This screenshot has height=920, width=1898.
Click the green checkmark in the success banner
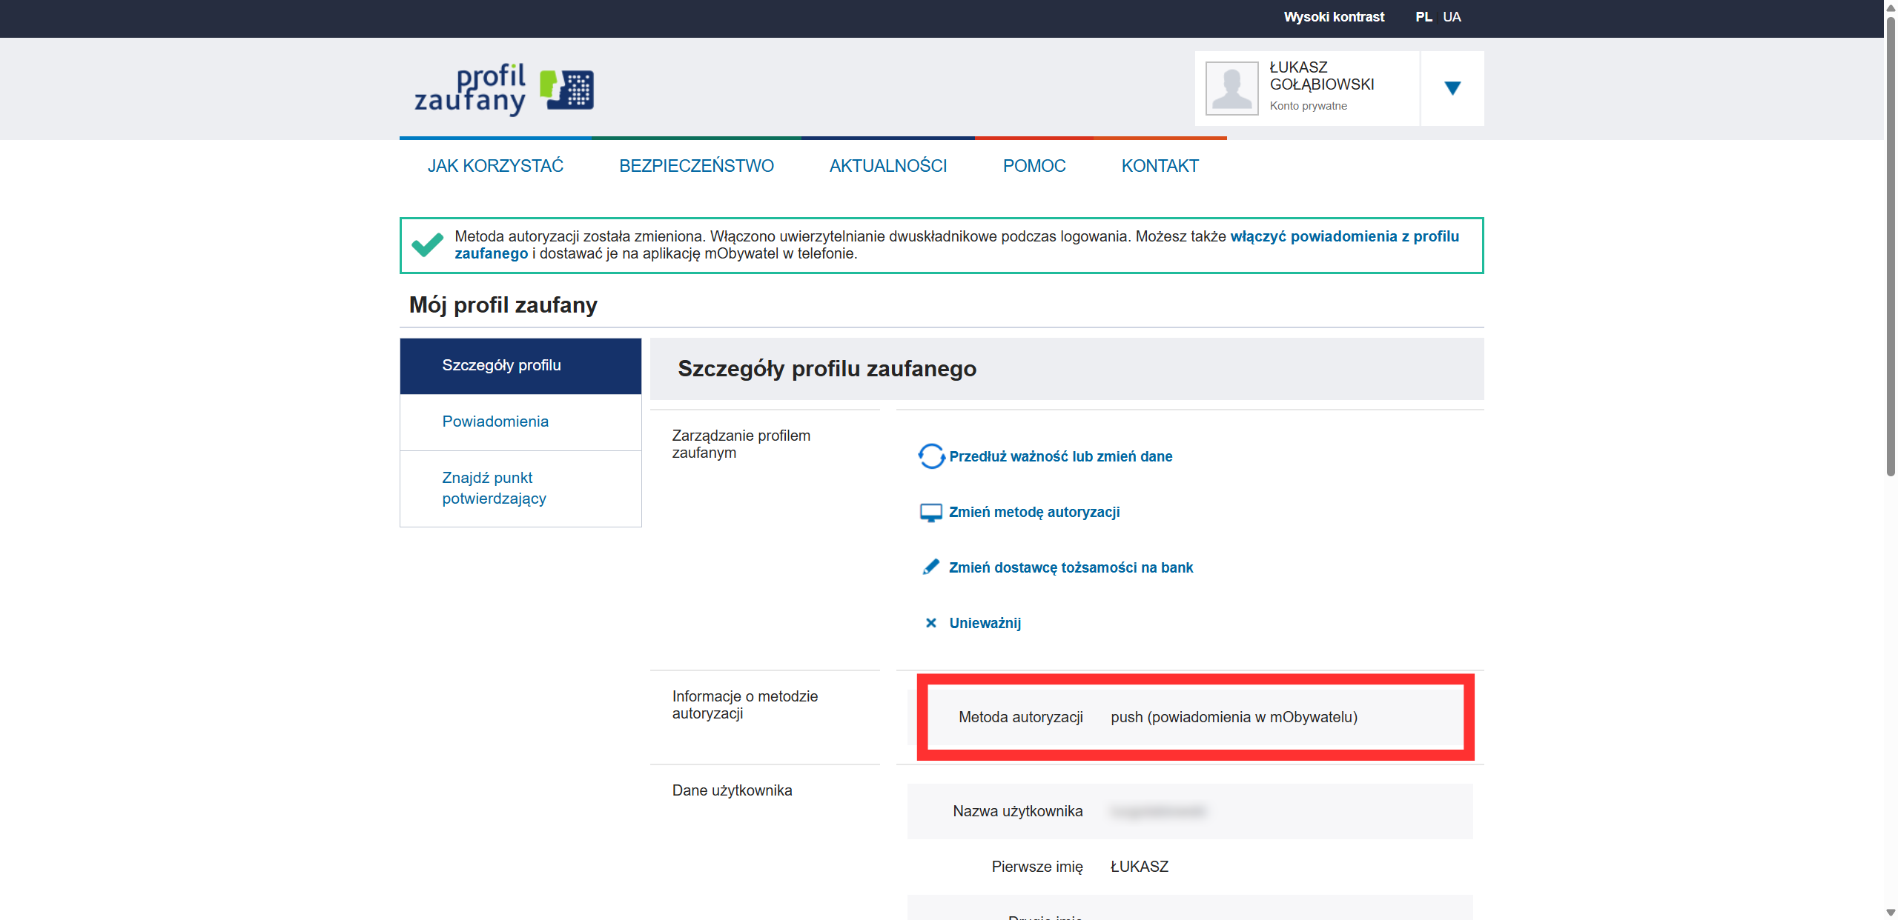[427, 244]
